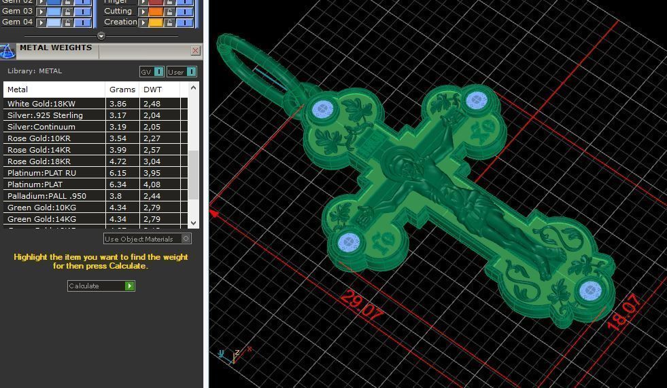Click the metal list scrollbar thumb
667x388 pixels.
(194, 174)
